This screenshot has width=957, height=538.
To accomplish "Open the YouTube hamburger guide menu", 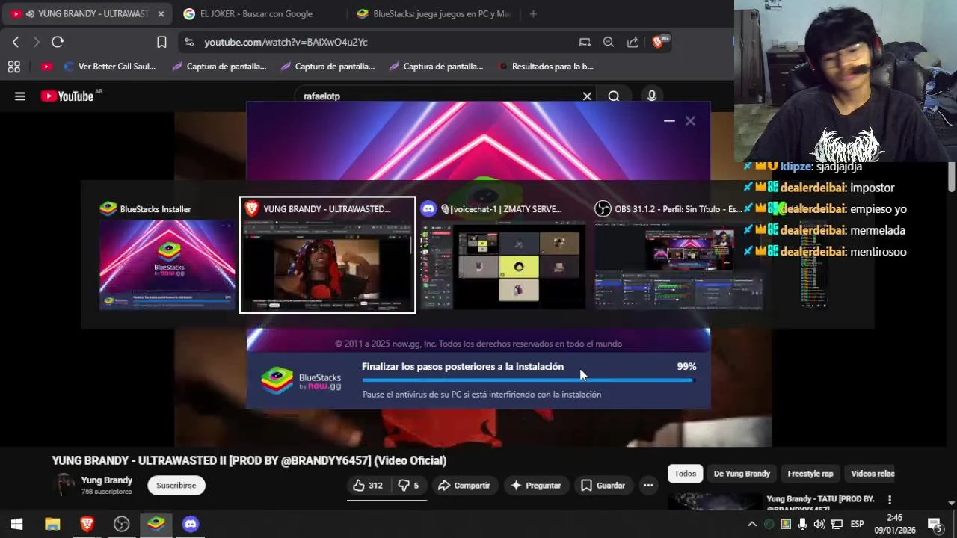I will pos(20,96).
